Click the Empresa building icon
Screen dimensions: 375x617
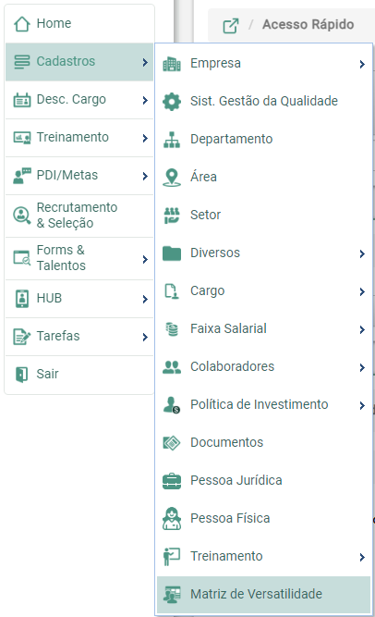coord(172,64)
